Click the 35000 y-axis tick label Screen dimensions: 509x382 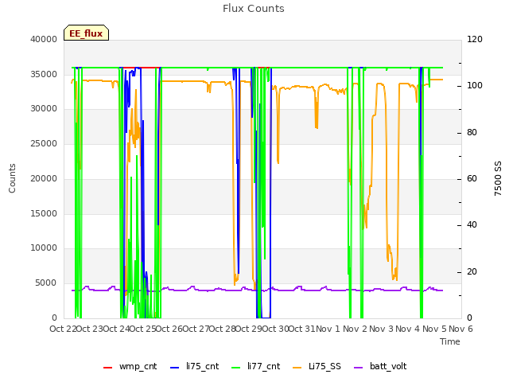(x=44, y=74)
